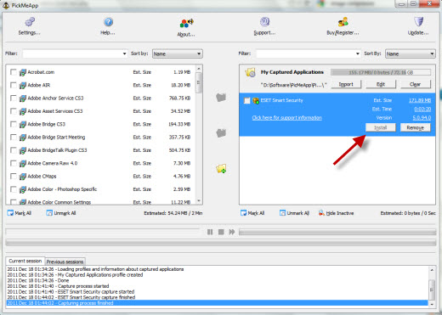442x315 pixels.
Task: Click the Edit button for captured applications
Action: point(381,84)
